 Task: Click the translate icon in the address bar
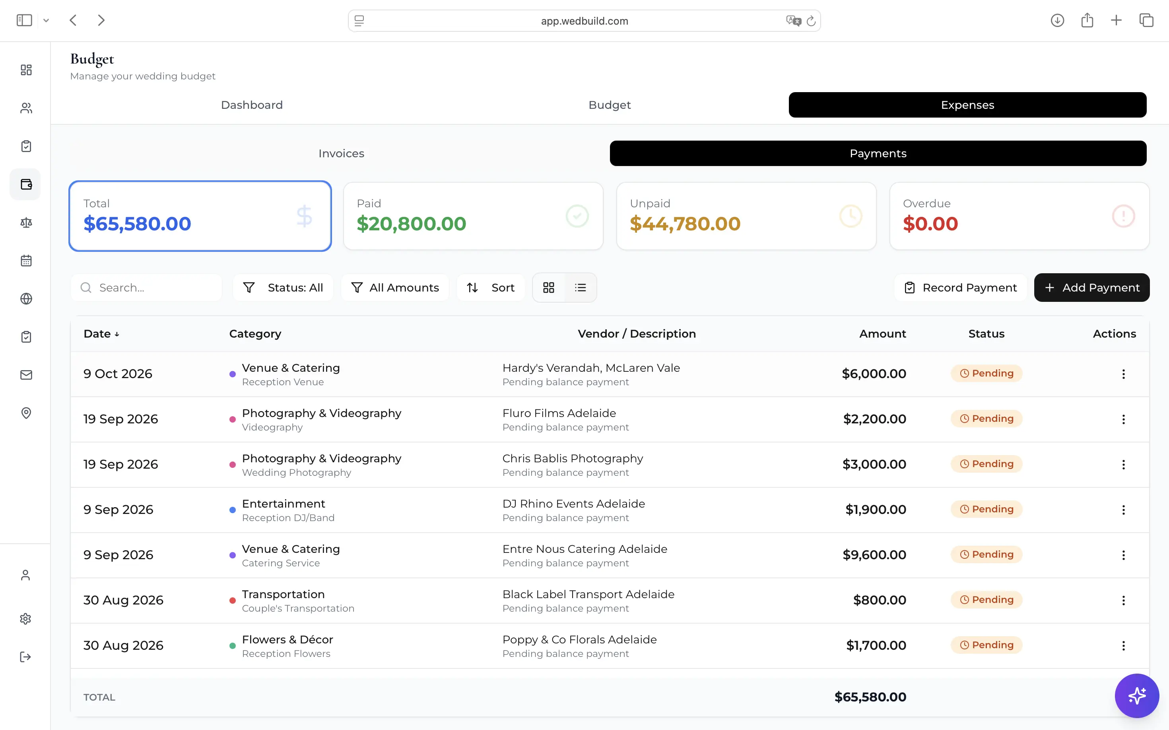[x=794, y=21]
